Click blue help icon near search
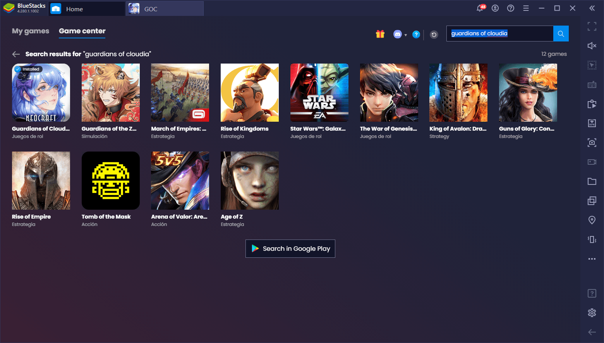 tap(416, 34)
